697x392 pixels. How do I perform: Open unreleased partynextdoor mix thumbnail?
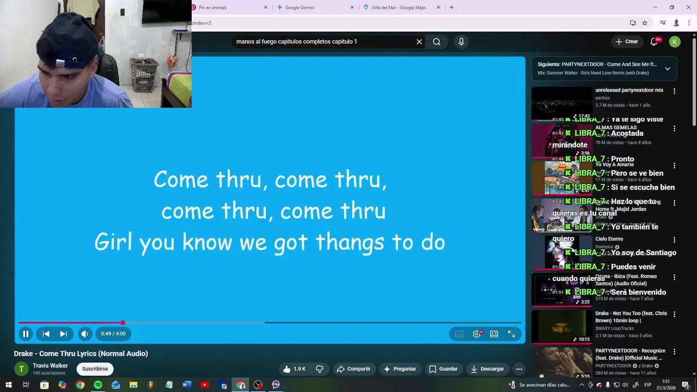561,103
